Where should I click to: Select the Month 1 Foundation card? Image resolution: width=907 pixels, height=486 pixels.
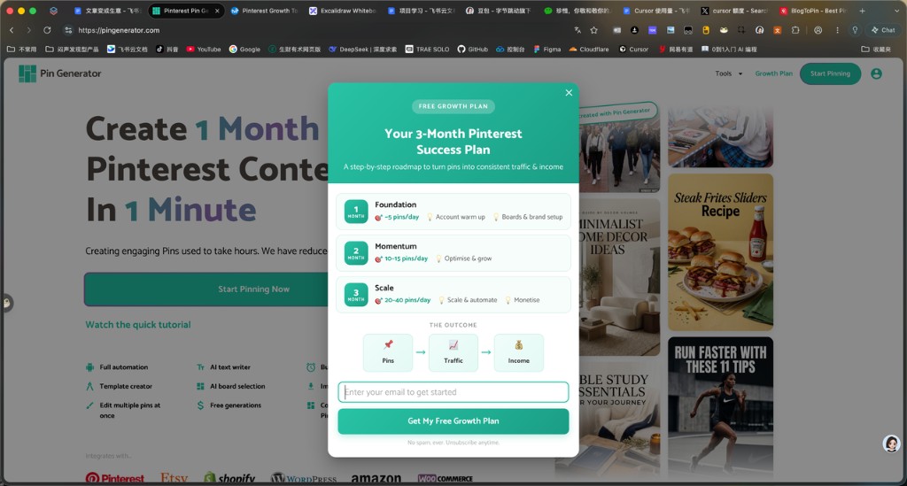click(x=453, y=211)
